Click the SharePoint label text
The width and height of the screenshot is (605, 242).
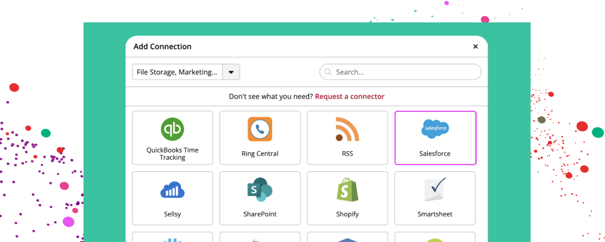coord(260,214)
